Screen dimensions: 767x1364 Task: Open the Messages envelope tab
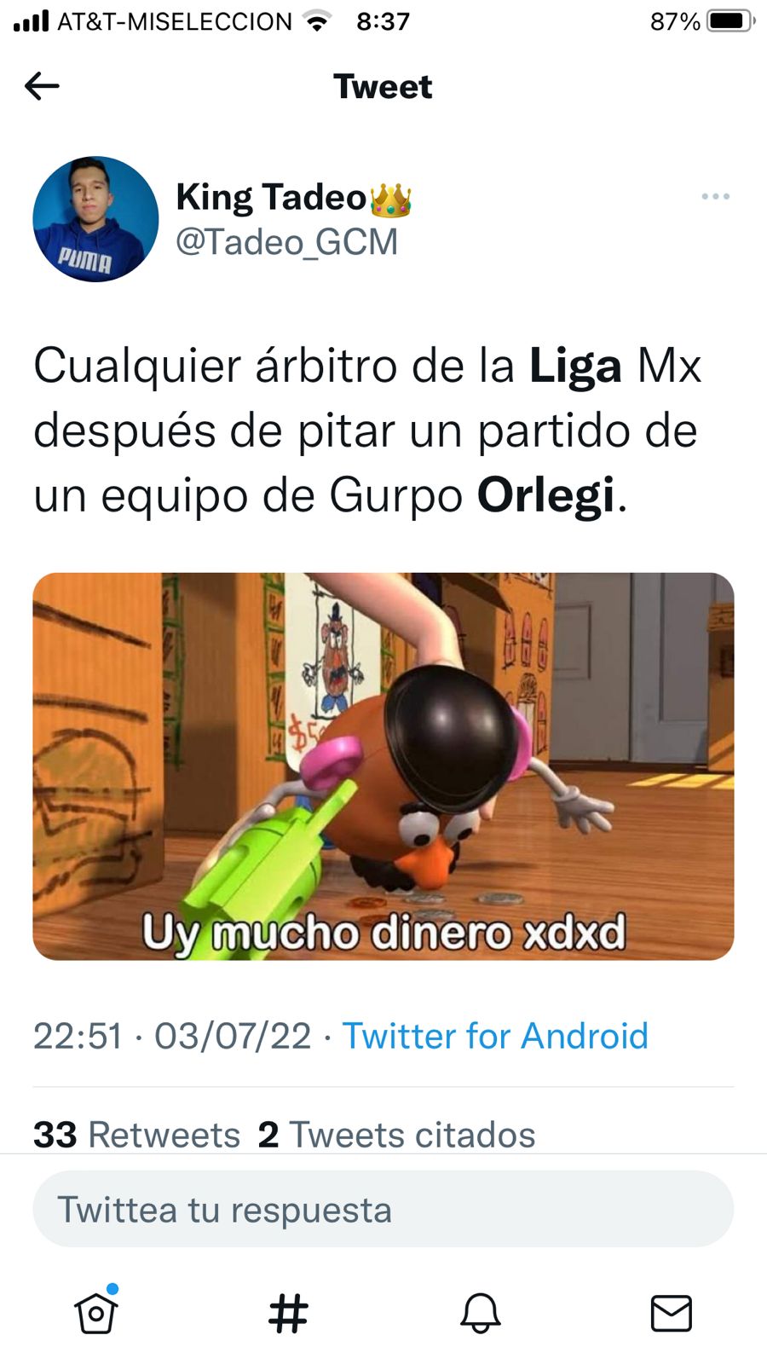click(x=672, y=1313)
